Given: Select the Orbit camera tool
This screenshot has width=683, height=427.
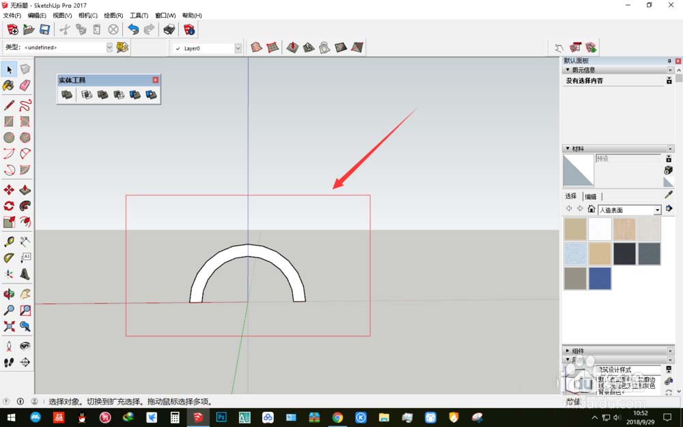Looking at the screenshot, I should pos(9,294).
